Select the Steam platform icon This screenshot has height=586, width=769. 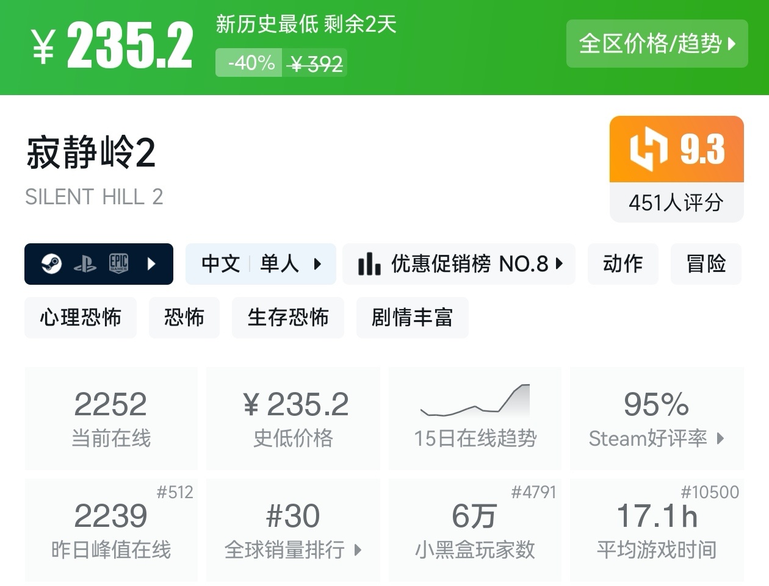tap(52, 264)
